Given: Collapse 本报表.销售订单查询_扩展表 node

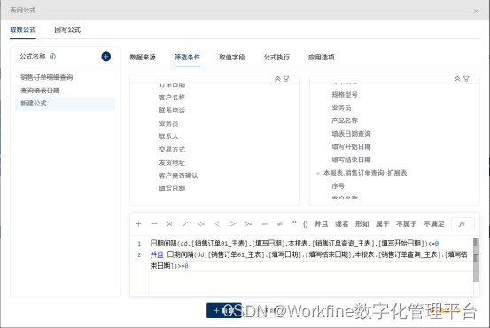Looking at the screenshot, I should click(318, 173).
